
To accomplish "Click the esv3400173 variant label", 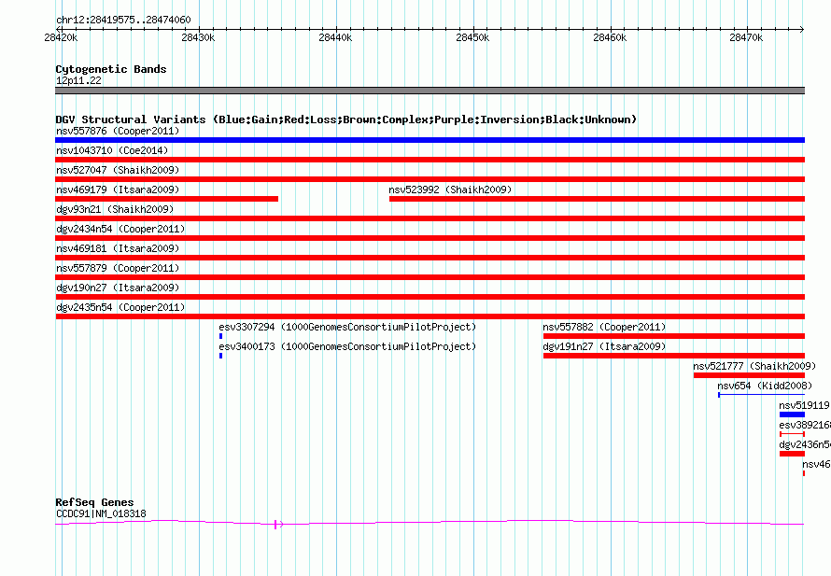I will click(347, 346).
